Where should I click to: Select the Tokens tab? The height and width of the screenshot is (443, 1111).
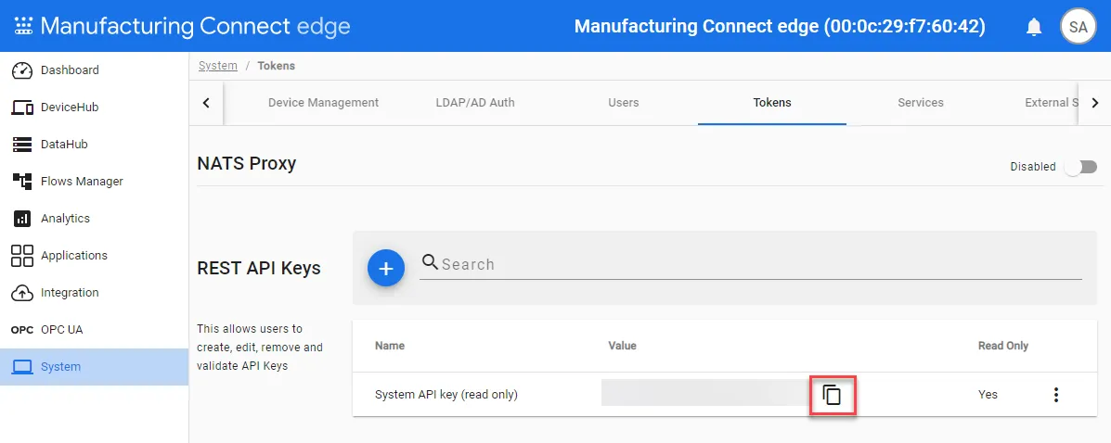[772, 103]
